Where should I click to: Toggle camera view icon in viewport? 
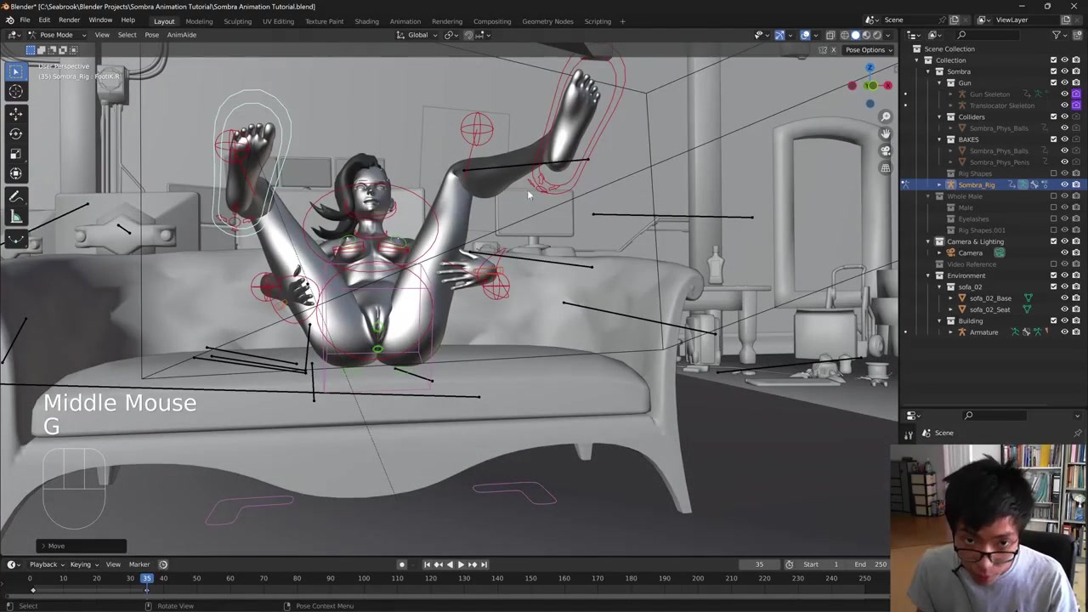[x=886, y=150]
